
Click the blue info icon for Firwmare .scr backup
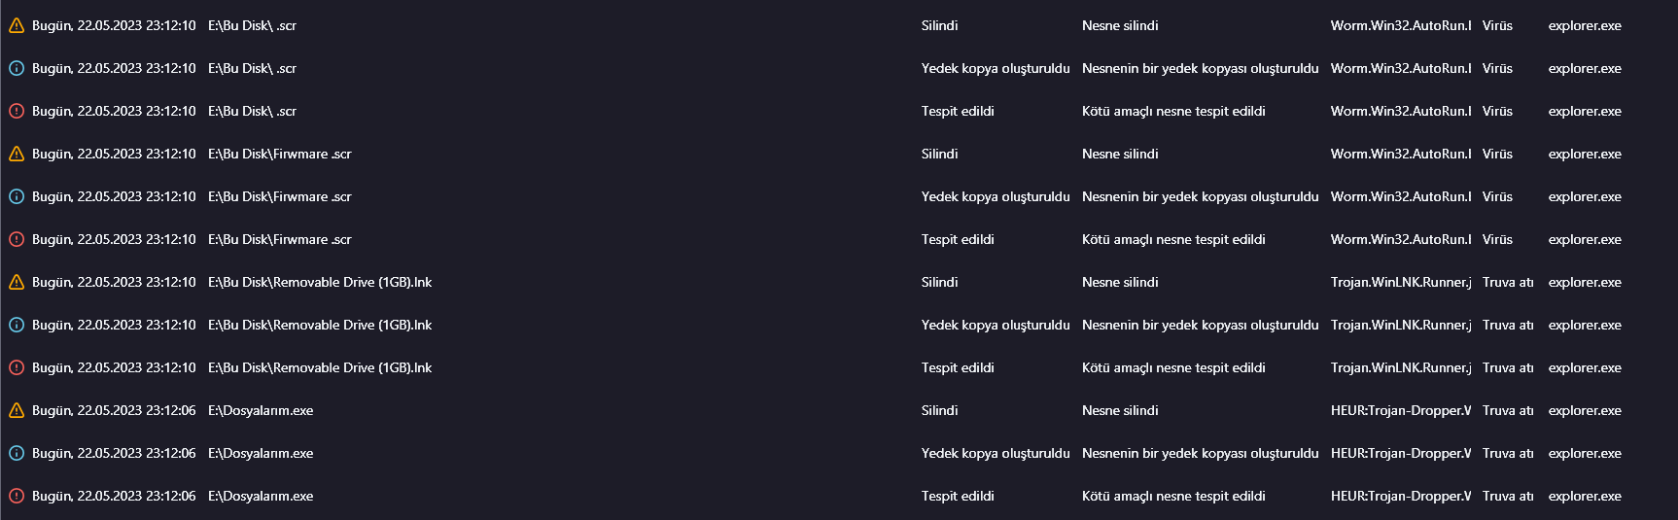[17, 196]
